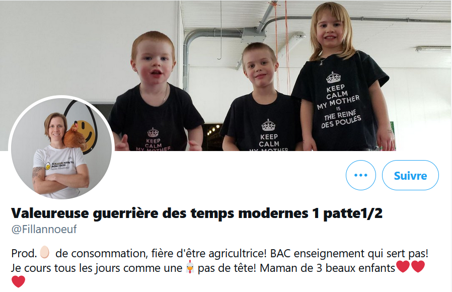Click the hen perched in profile picture

click(74, 136)
